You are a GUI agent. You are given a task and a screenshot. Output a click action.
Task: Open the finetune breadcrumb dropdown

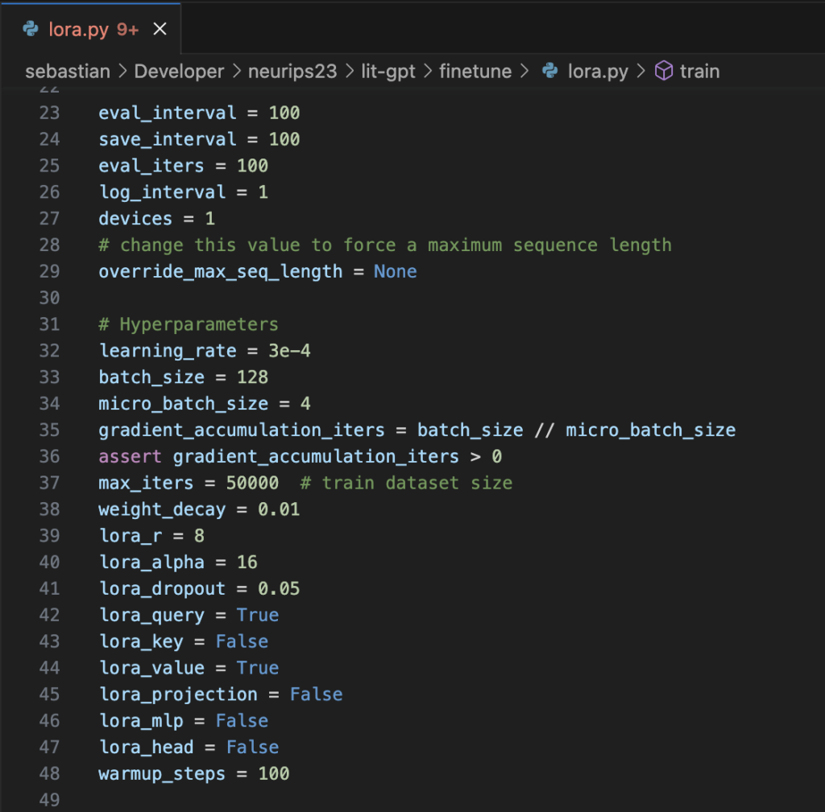pos(475,71)
